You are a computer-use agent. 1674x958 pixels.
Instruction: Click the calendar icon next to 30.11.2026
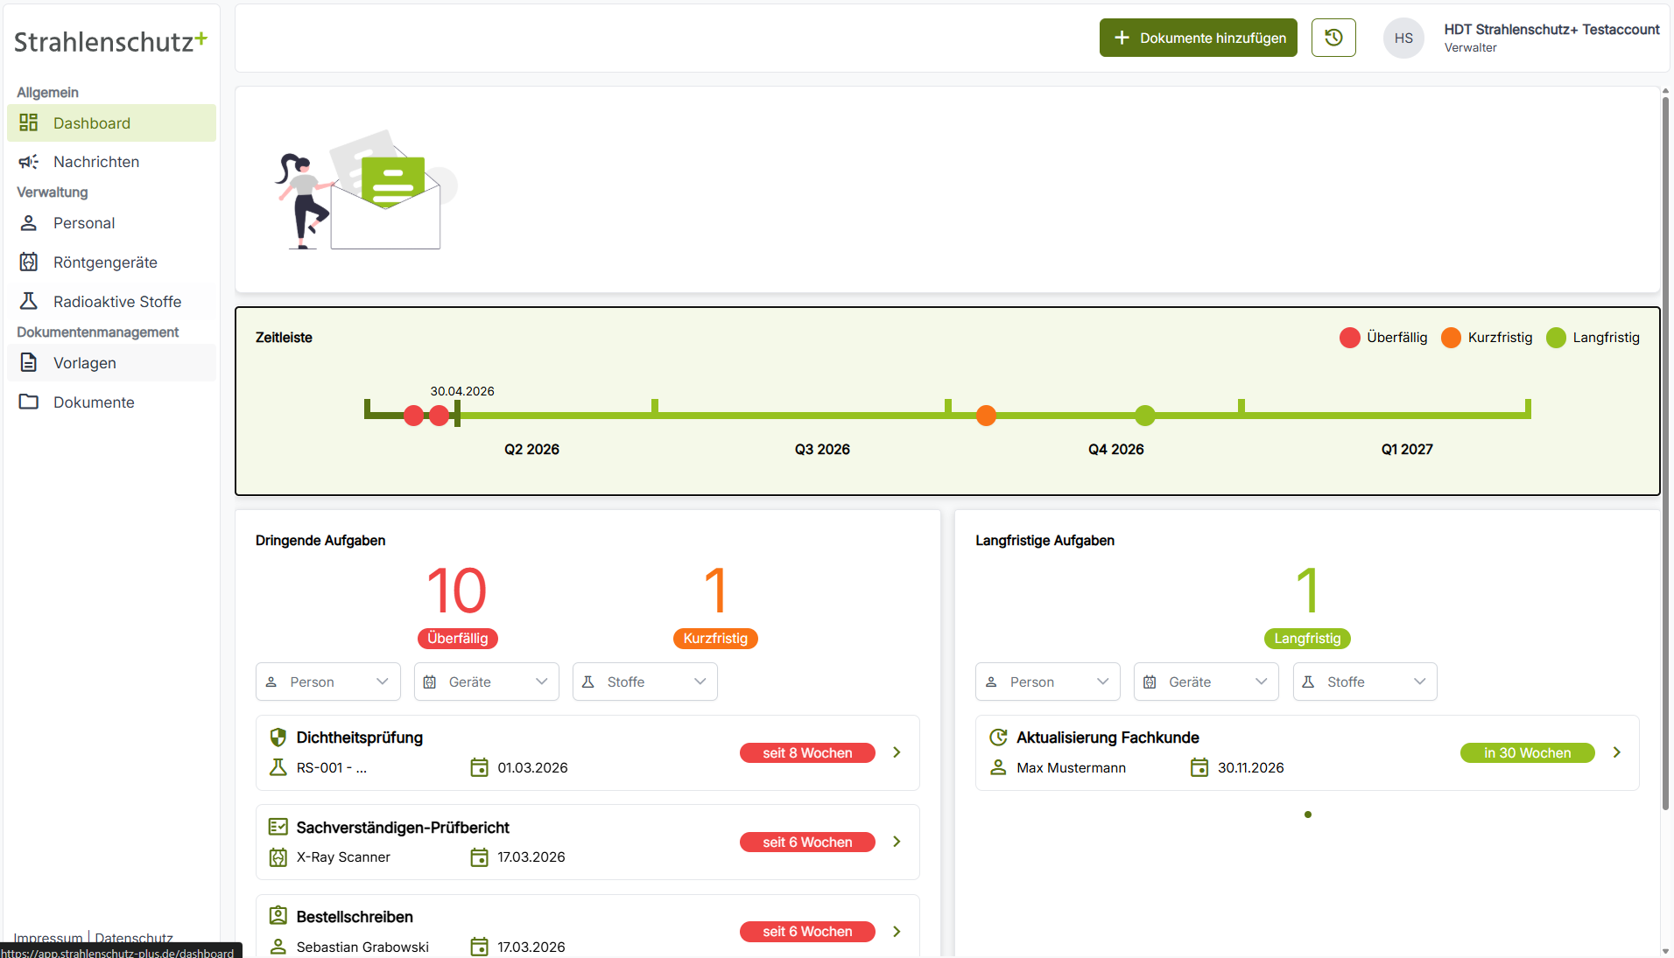tap(1199, 767)
